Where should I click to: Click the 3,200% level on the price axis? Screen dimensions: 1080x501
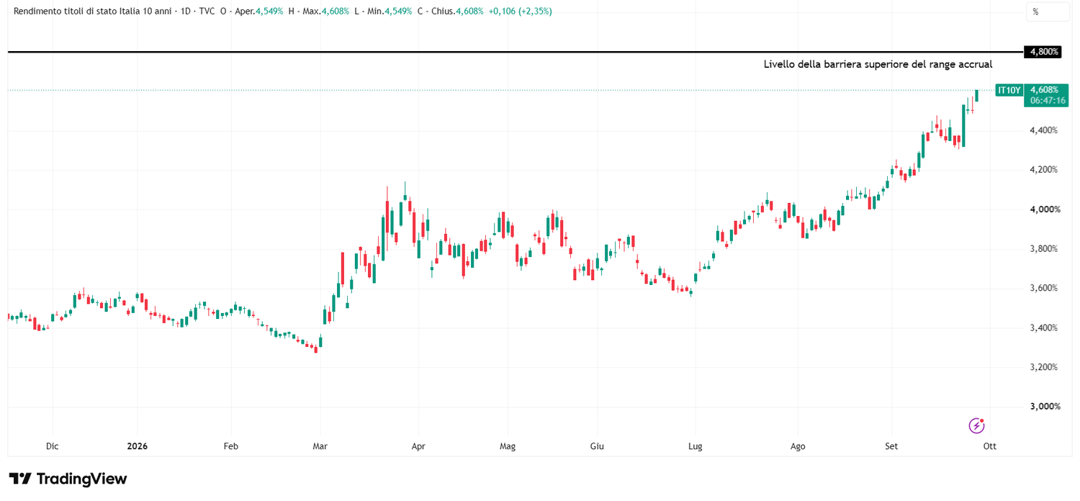click(1044, 367)
